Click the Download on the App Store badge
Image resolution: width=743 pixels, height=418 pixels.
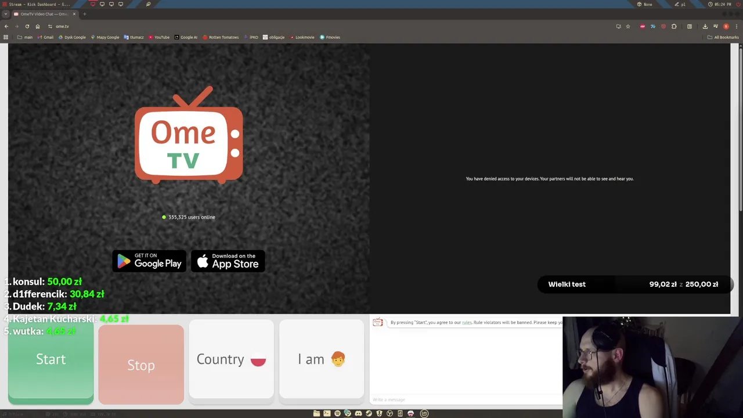228,261
